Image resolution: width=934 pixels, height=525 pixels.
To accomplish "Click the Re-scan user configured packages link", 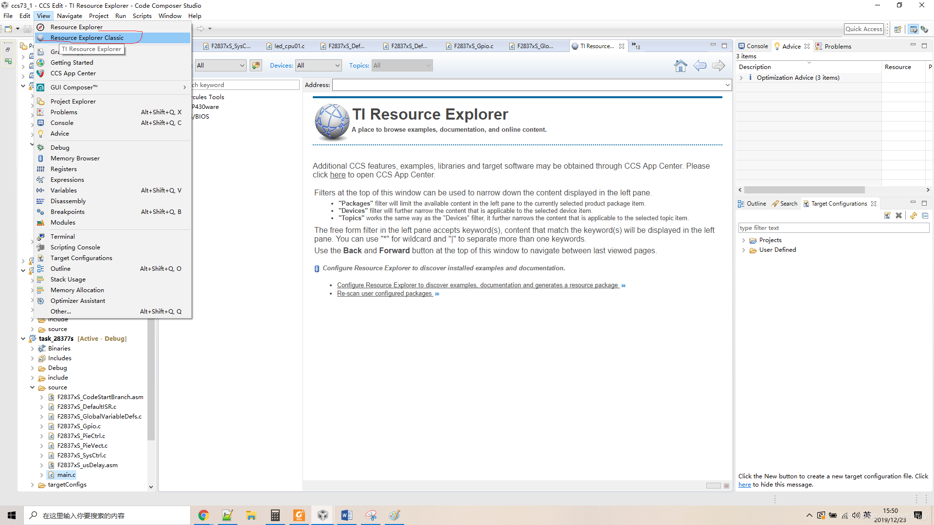I will pyautogui.click(x=384, y=294).
